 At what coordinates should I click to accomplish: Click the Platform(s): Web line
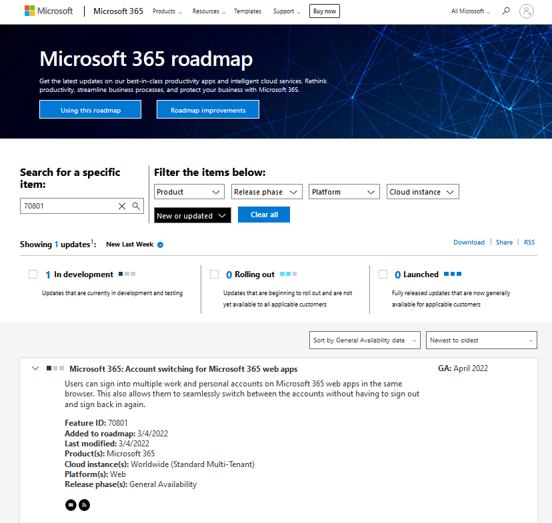[95, 474]
